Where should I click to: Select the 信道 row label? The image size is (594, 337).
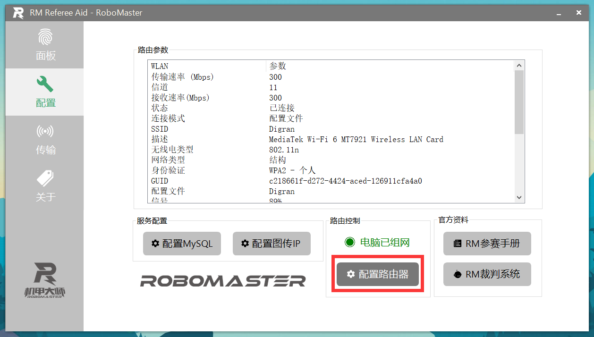tap(160, 87)
